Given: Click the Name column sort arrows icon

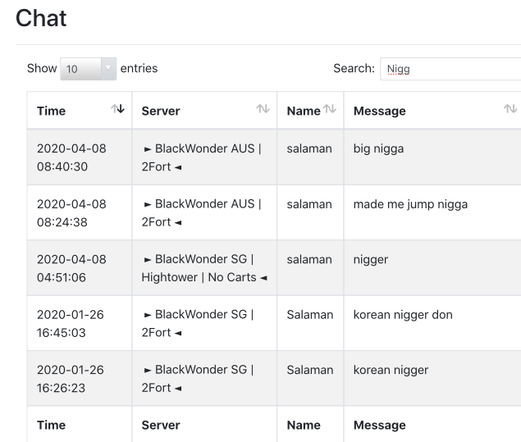Looking at the screenshot, I should [x=330, y=108].
